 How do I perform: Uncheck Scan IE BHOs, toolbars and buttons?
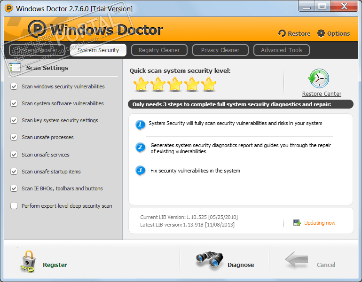click(14, 188)
